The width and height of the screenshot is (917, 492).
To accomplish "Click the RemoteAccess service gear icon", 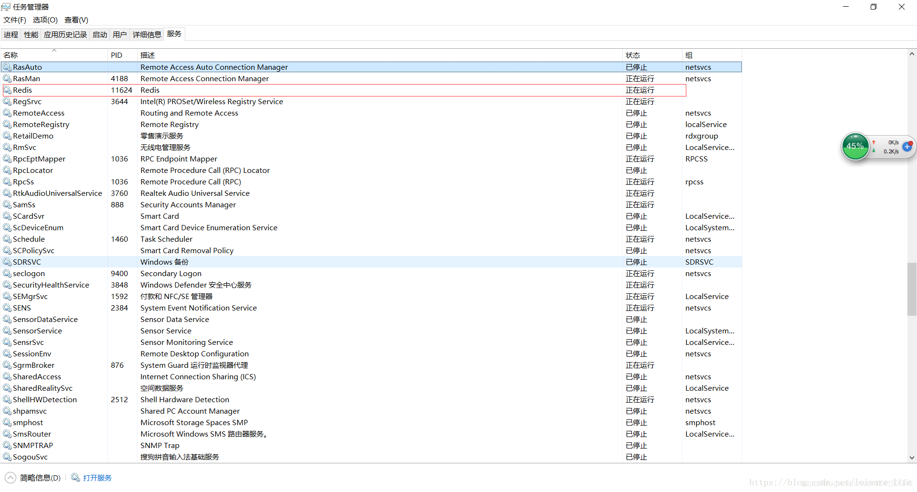I will (x=7, y=113).
